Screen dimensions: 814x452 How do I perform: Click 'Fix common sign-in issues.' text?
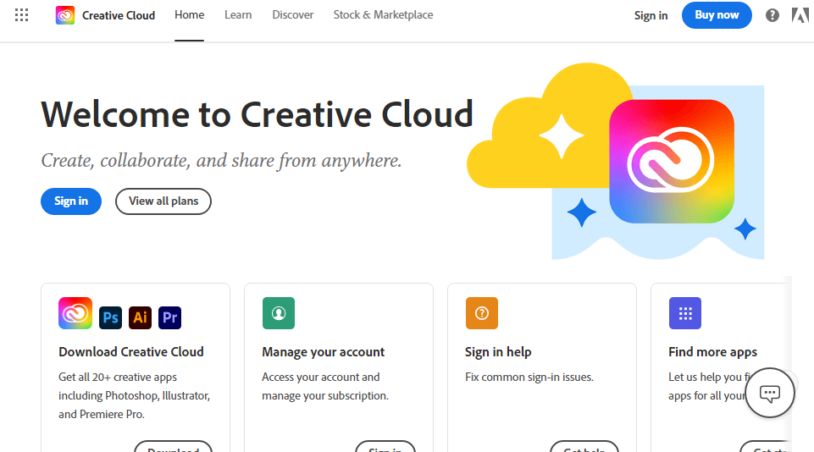coord(529,378)
